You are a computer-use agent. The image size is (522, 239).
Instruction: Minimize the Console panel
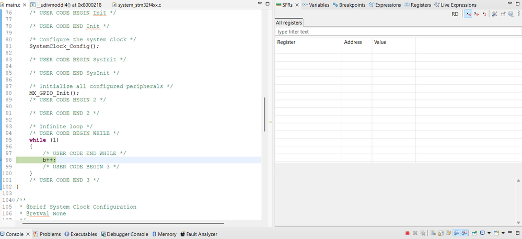point(510,232)
